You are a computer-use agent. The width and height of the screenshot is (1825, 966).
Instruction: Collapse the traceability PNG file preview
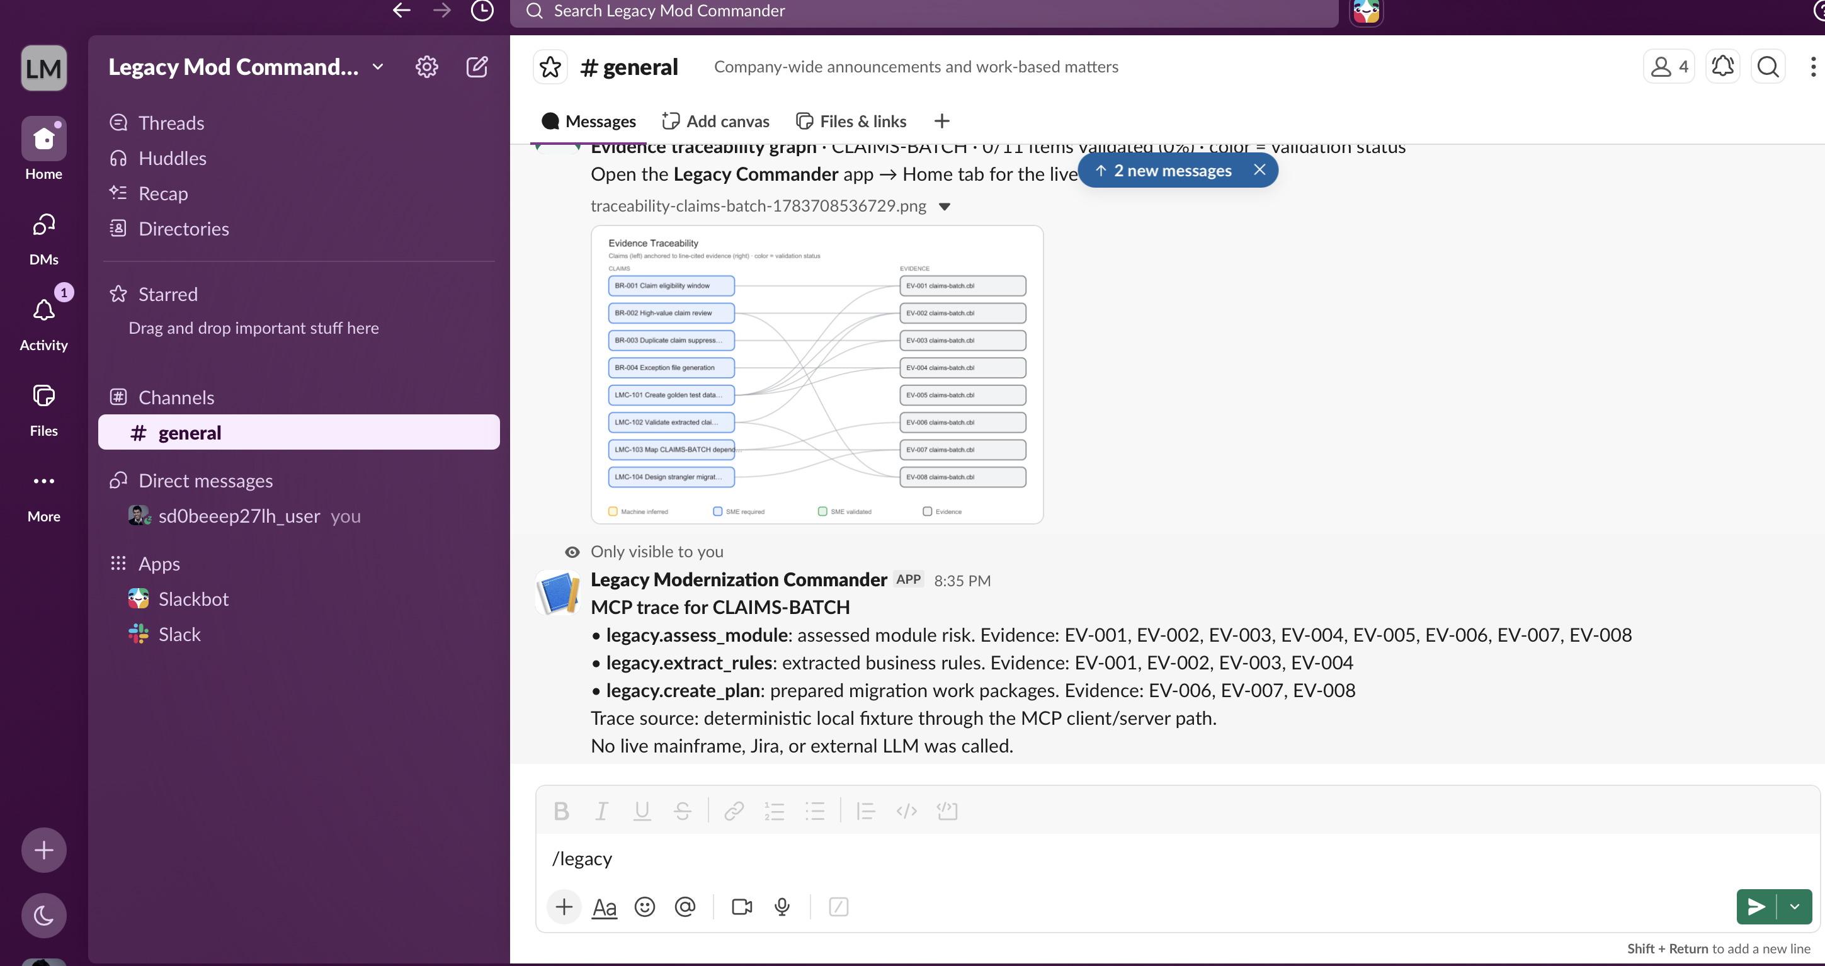pyautogui.click(x=945, y=207)
